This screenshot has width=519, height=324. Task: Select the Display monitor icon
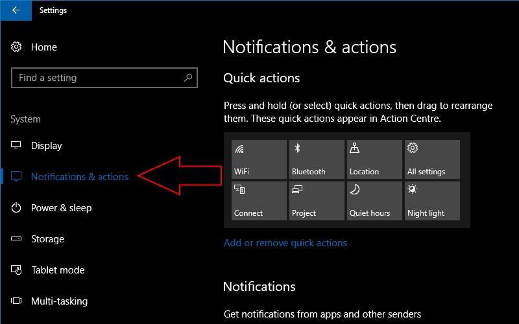pos(16,145)
